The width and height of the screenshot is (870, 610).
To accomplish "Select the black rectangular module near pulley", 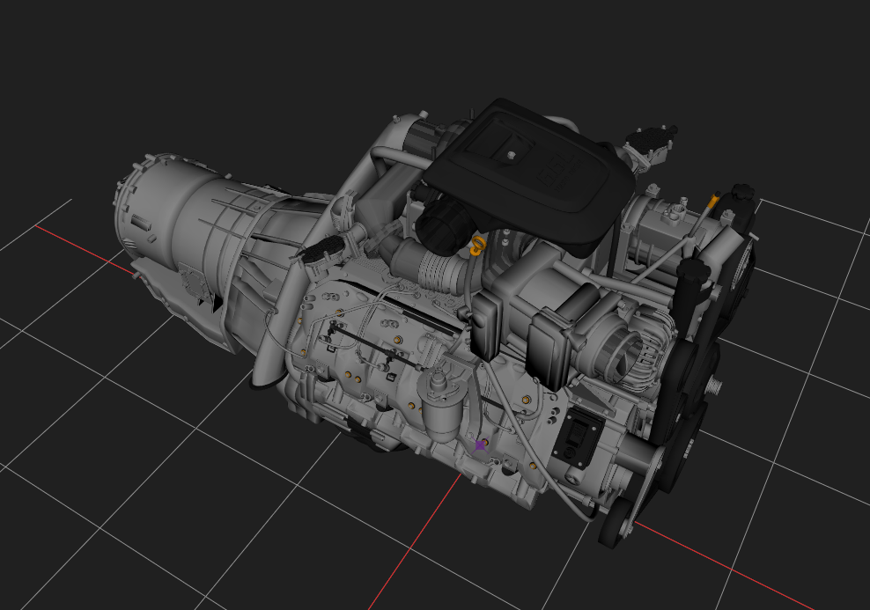I will (x=580, y=437).
